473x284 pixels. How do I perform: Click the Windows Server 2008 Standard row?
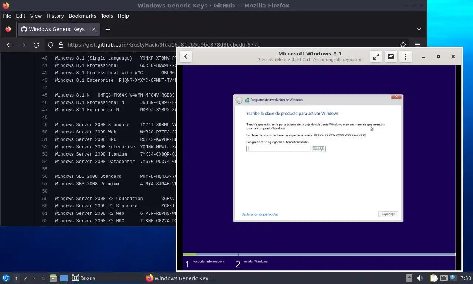tap(115, 125)
